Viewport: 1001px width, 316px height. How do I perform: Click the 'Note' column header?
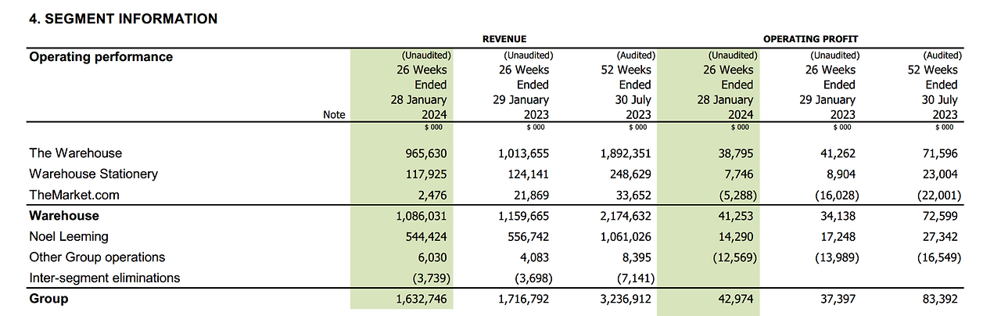click(x=334, y=114)
